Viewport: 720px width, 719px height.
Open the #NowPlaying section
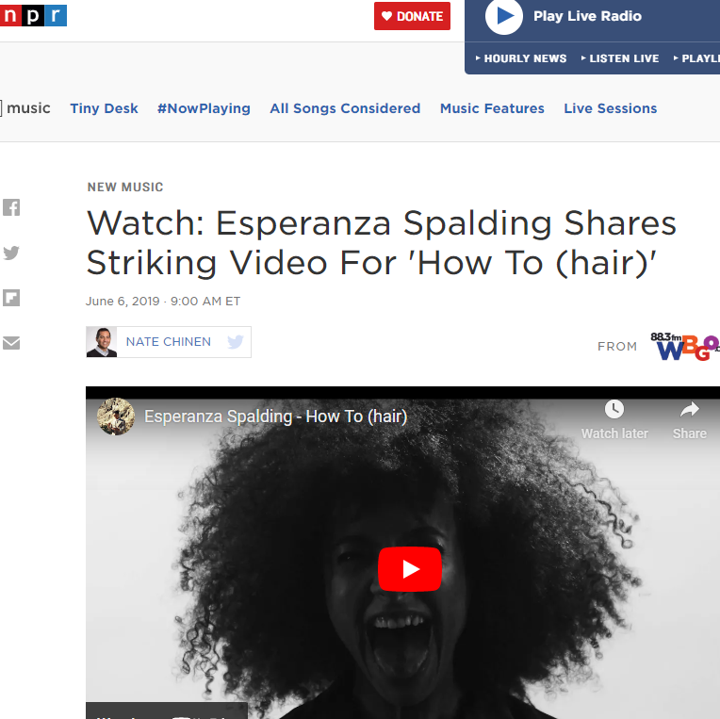(204, 108)
